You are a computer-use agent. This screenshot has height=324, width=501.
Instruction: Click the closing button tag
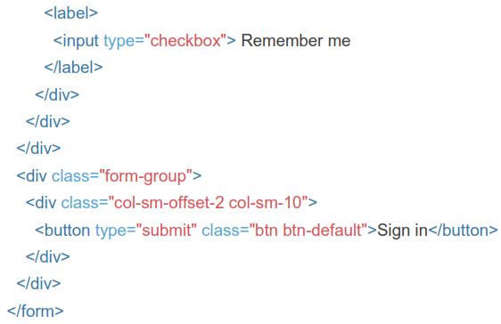(463, 231)
